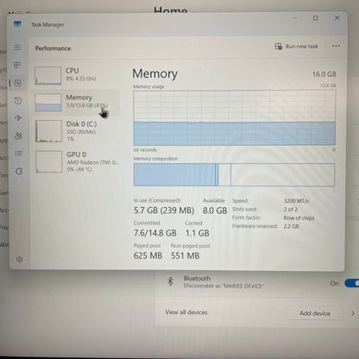Select the Disk 0 (C:) performance entry
Image resolution: width=359 pixels, height=359 pixels.
(77, 131)
